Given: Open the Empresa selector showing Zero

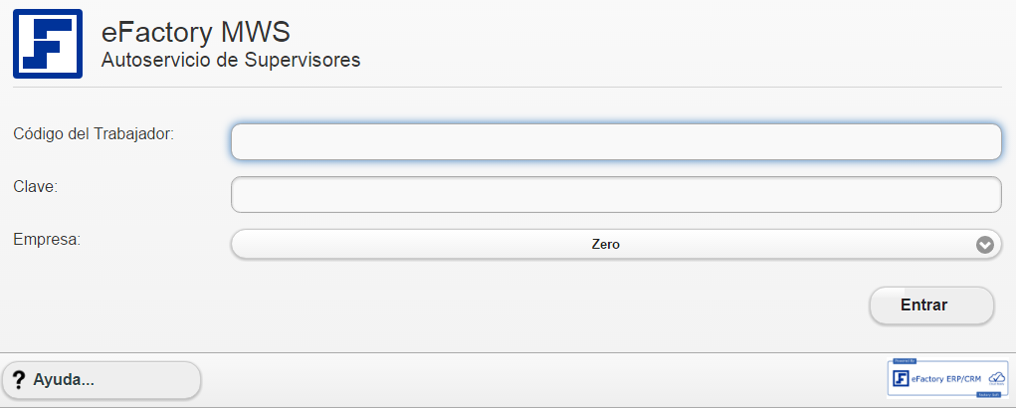Looking at the screenshot, I should (605, 244).
